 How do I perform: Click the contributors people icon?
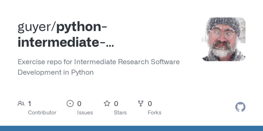point(21,103)
